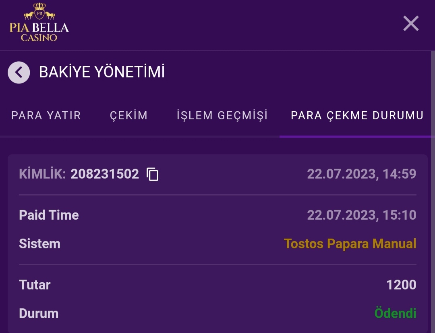Click the Paid Time label
Screen dimensions: 435x333
point(49,215)
